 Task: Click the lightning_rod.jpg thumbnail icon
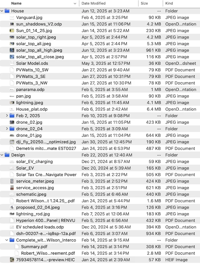(x=12, y=214)
